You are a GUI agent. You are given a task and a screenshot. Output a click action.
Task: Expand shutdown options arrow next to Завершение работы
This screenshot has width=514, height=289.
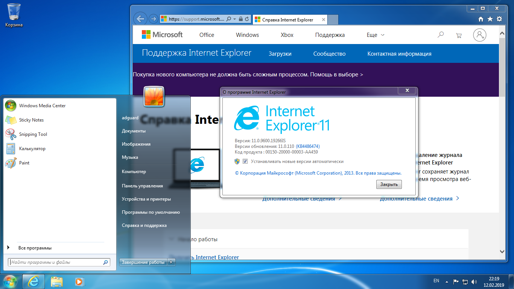tap(172, 262)
